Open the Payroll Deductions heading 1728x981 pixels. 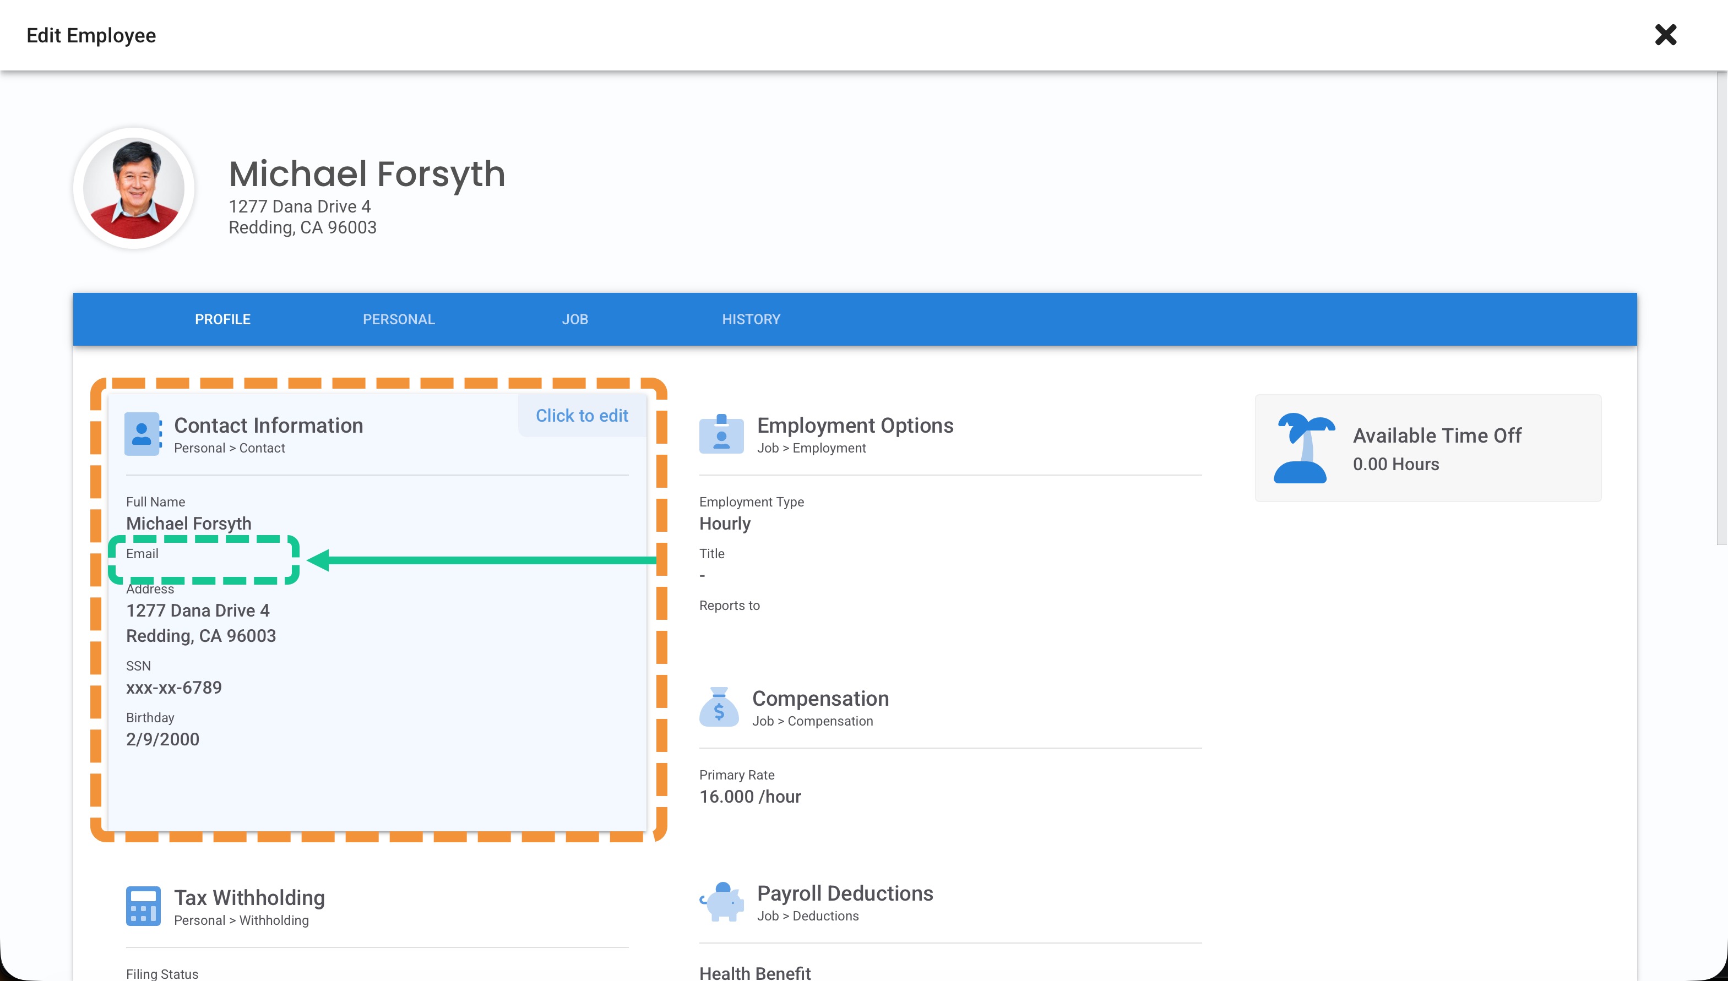[845, 893]
